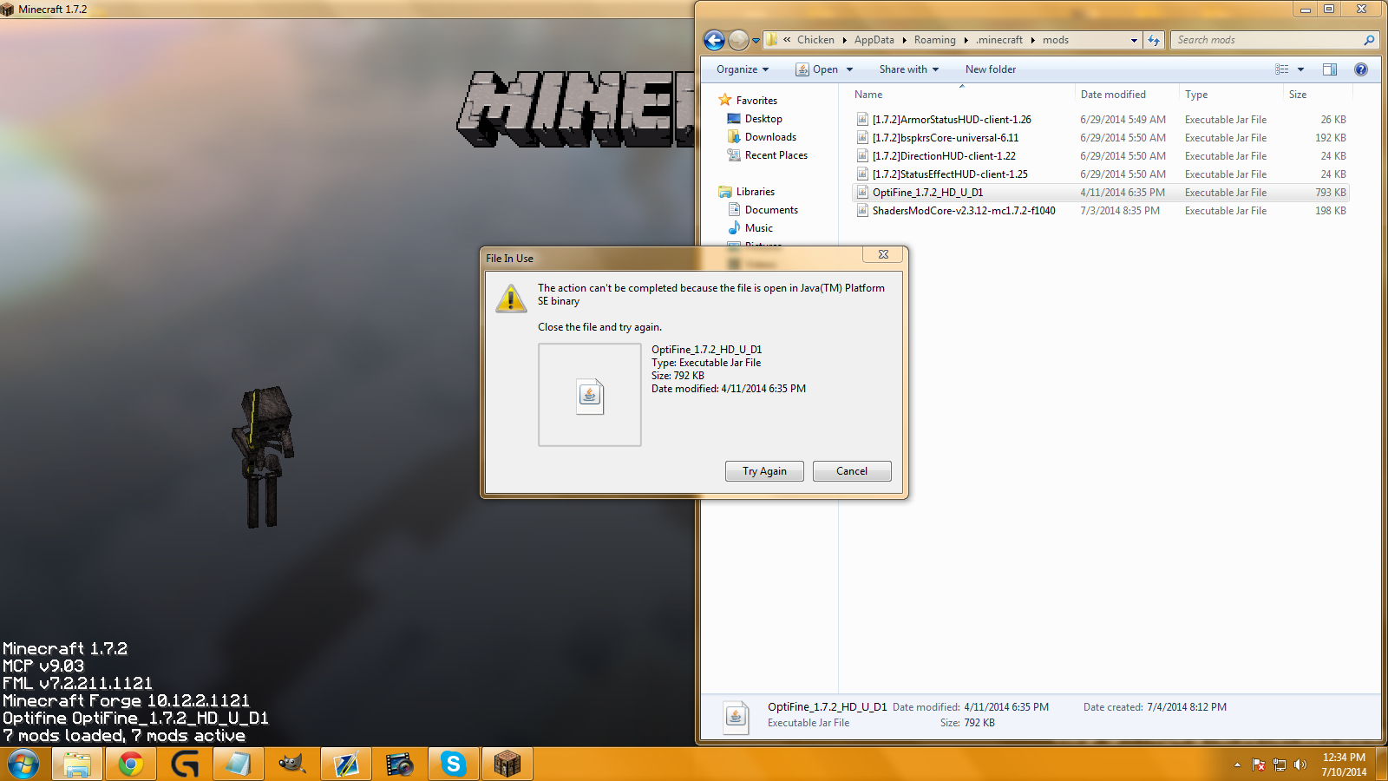
Task: Open the film and camera taskbar app
Action: click(400, 764)
